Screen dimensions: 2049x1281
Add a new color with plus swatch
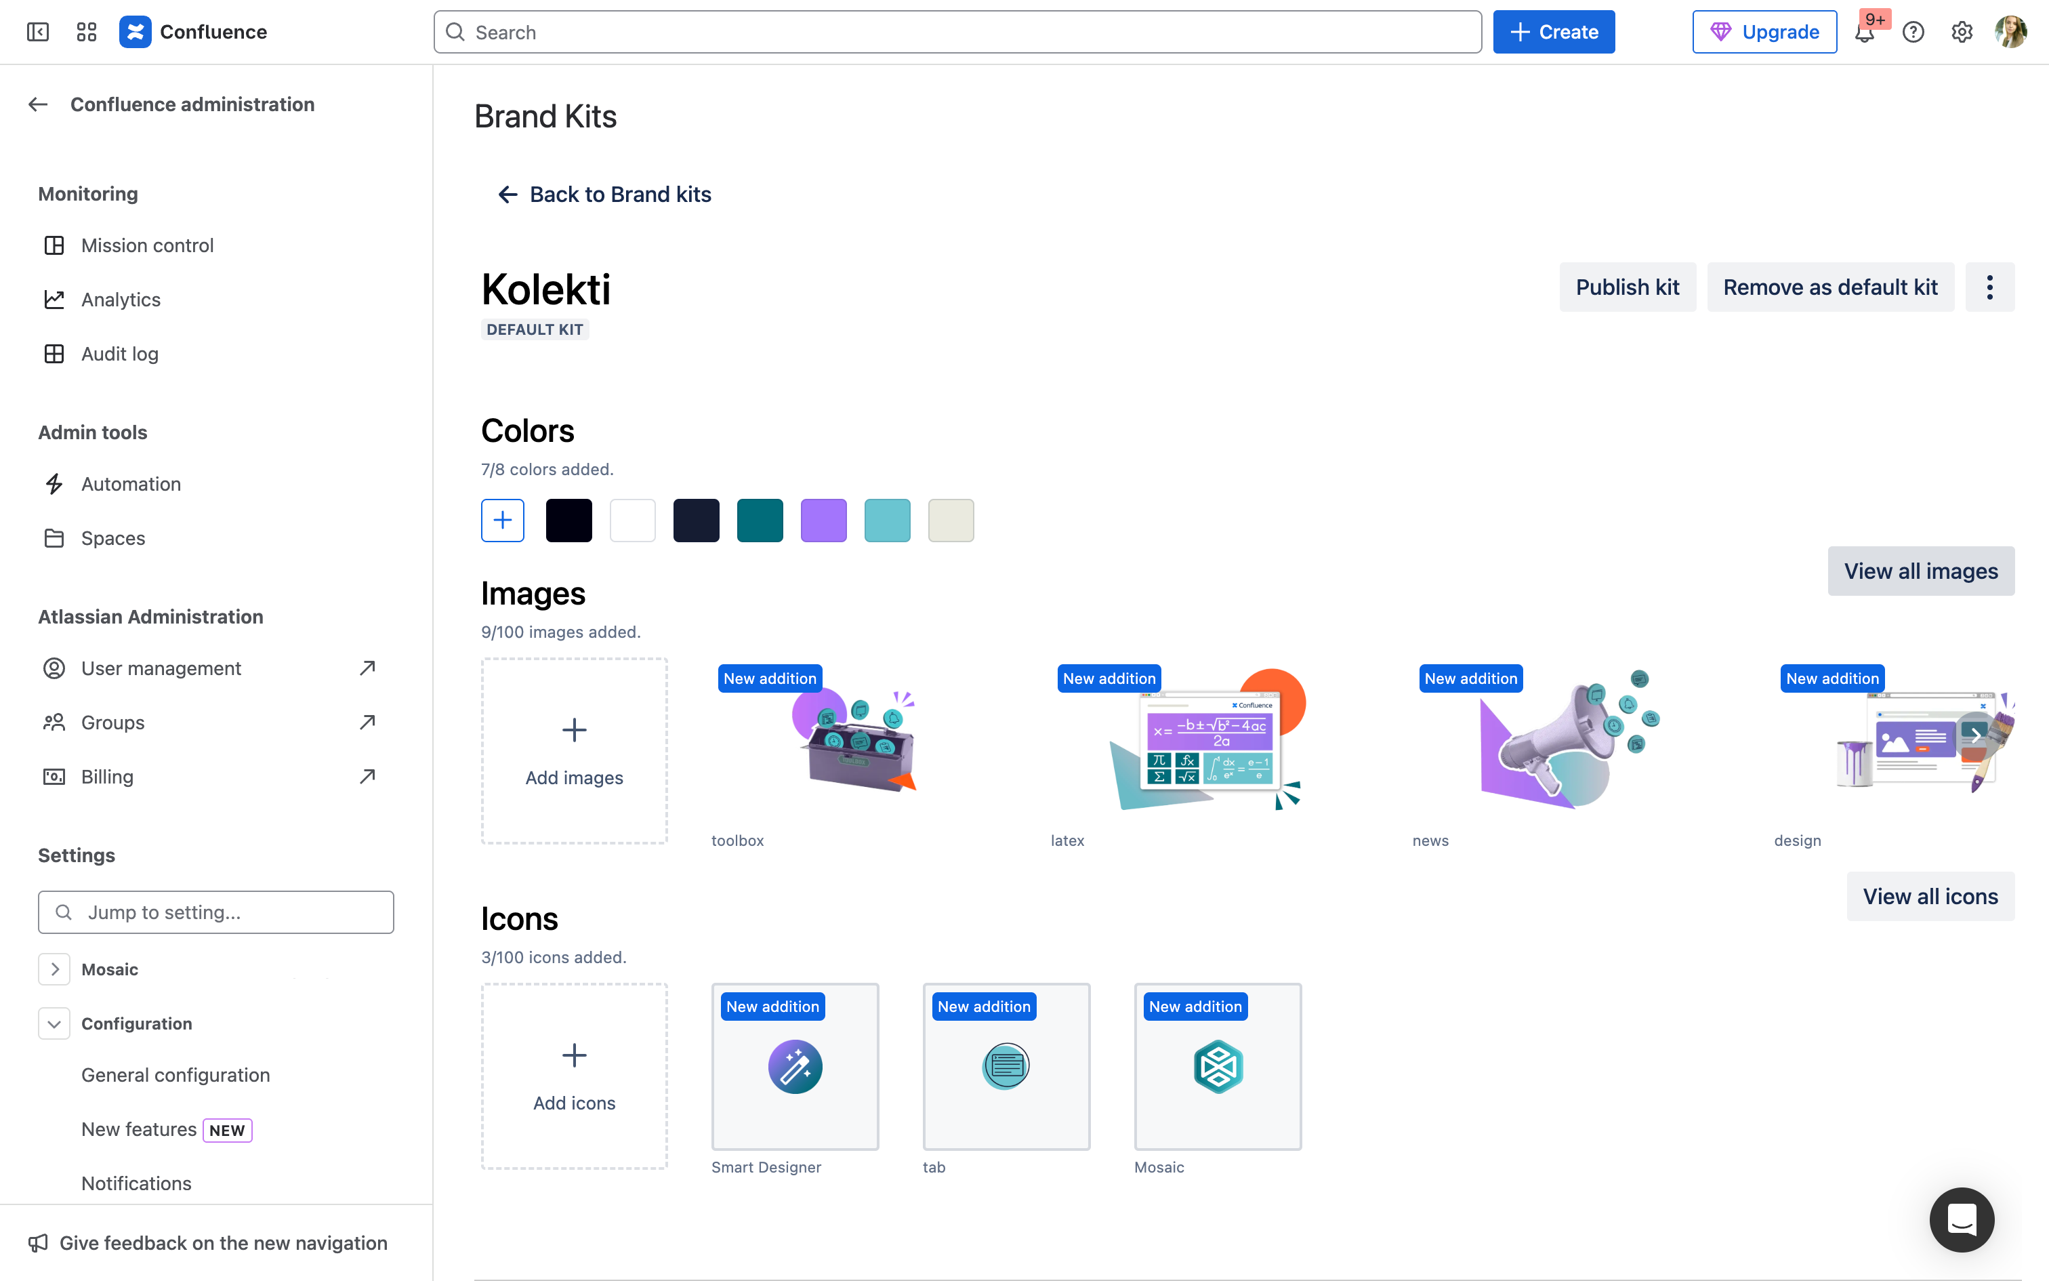point(503,521)
